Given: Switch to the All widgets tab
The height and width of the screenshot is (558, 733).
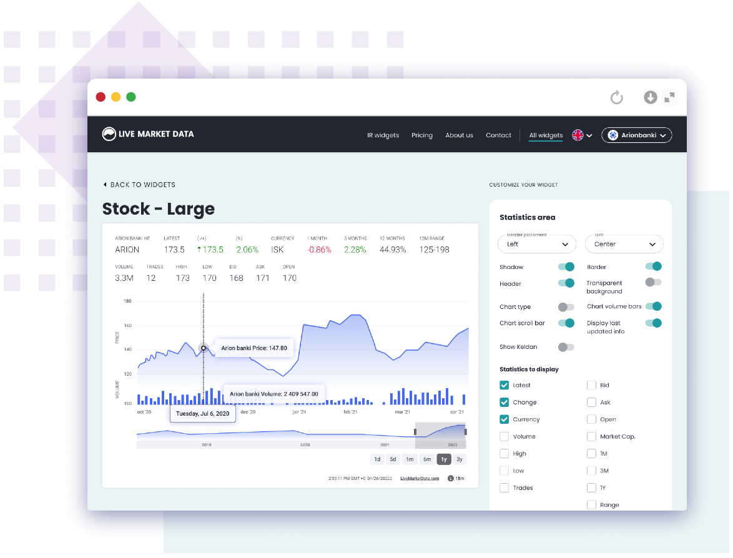Looking at the screenshot, I should tap(545, 135).
